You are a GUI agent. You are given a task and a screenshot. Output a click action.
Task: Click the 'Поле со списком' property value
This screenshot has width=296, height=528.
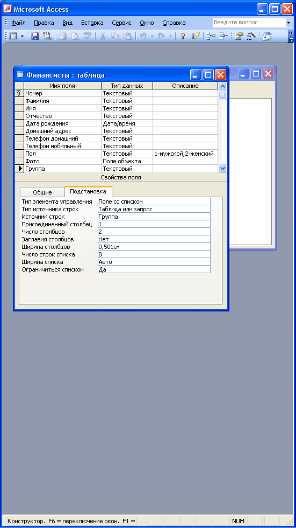coord(154,202)
